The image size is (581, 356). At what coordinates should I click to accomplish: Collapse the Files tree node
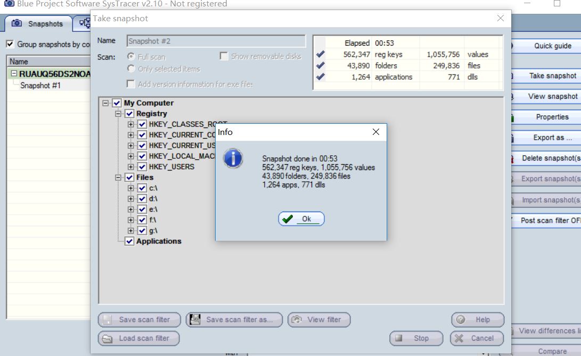coord(118,177)
